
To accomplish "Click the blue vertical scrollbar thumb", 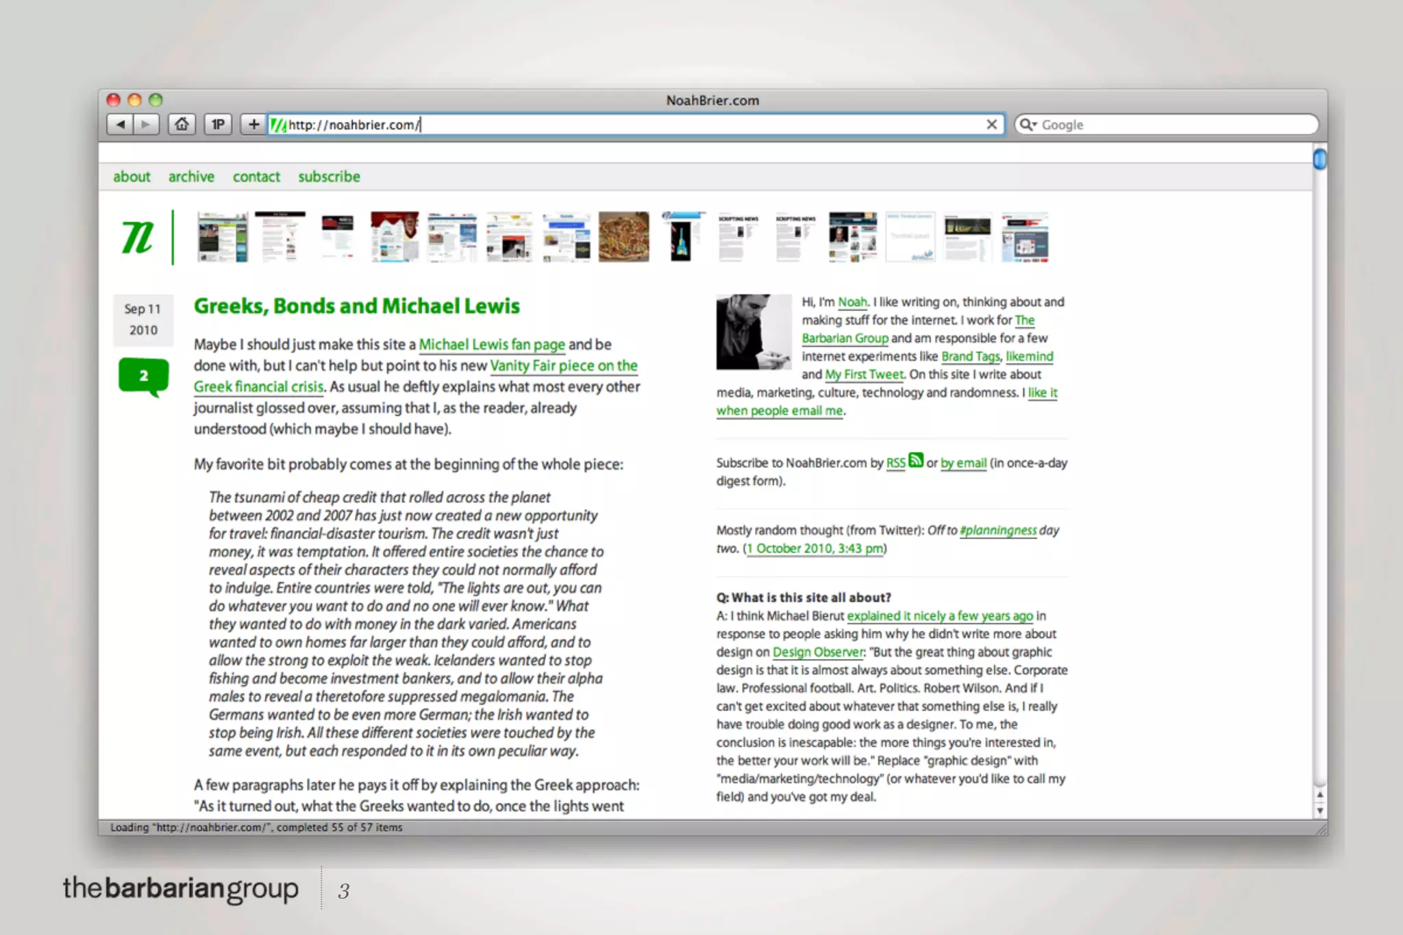I will [x=1319, y=160].
